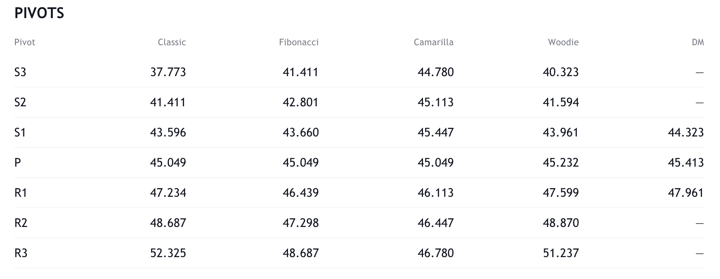Image resolution: width=720 pixels, height=279 pixels.
Task: Click the Woodie column header
Action: [x=563, y=42]
